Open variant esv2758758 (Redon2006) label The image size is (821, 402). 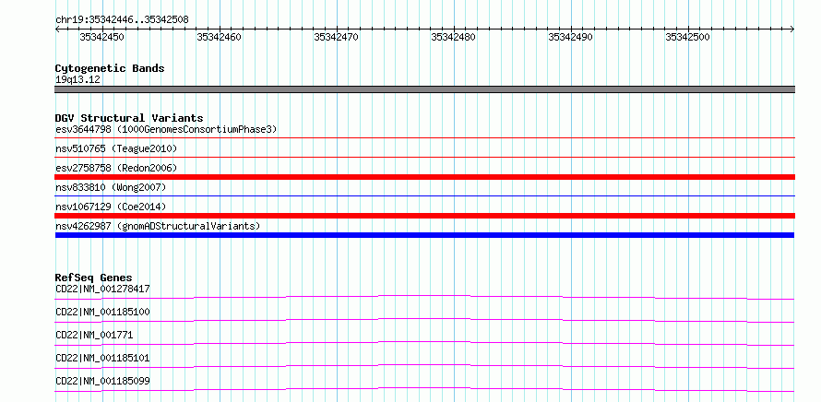116,168
